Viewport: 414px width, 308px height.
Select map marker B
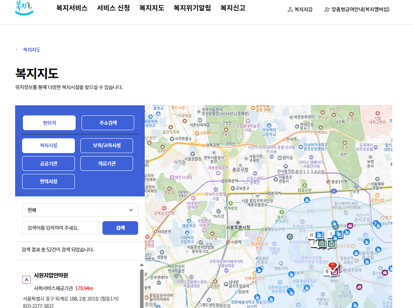(331, 272)
